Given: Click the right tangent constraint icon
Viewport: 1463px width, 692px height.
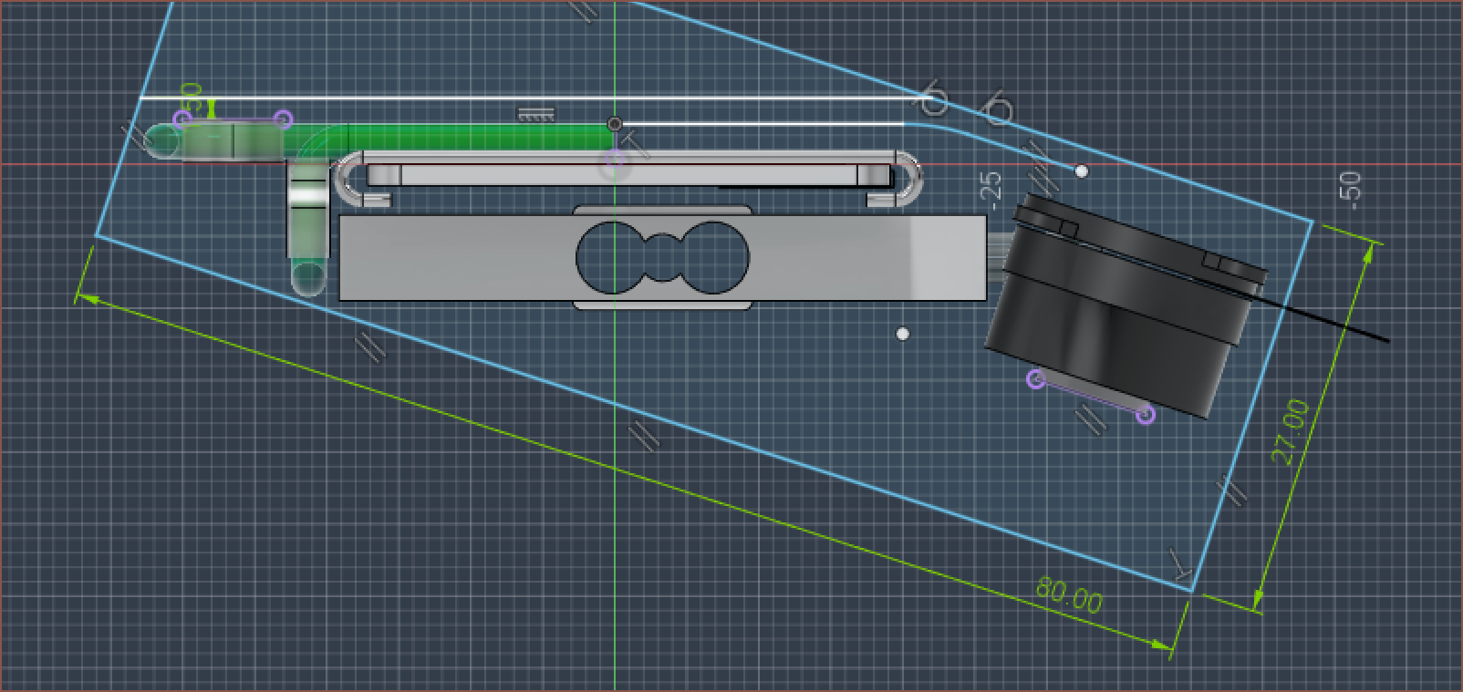Looking at the screenshot, I should [996, 109].
